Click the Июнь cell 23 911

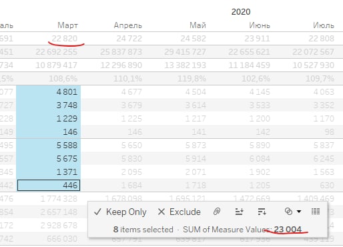coord(257,39)
